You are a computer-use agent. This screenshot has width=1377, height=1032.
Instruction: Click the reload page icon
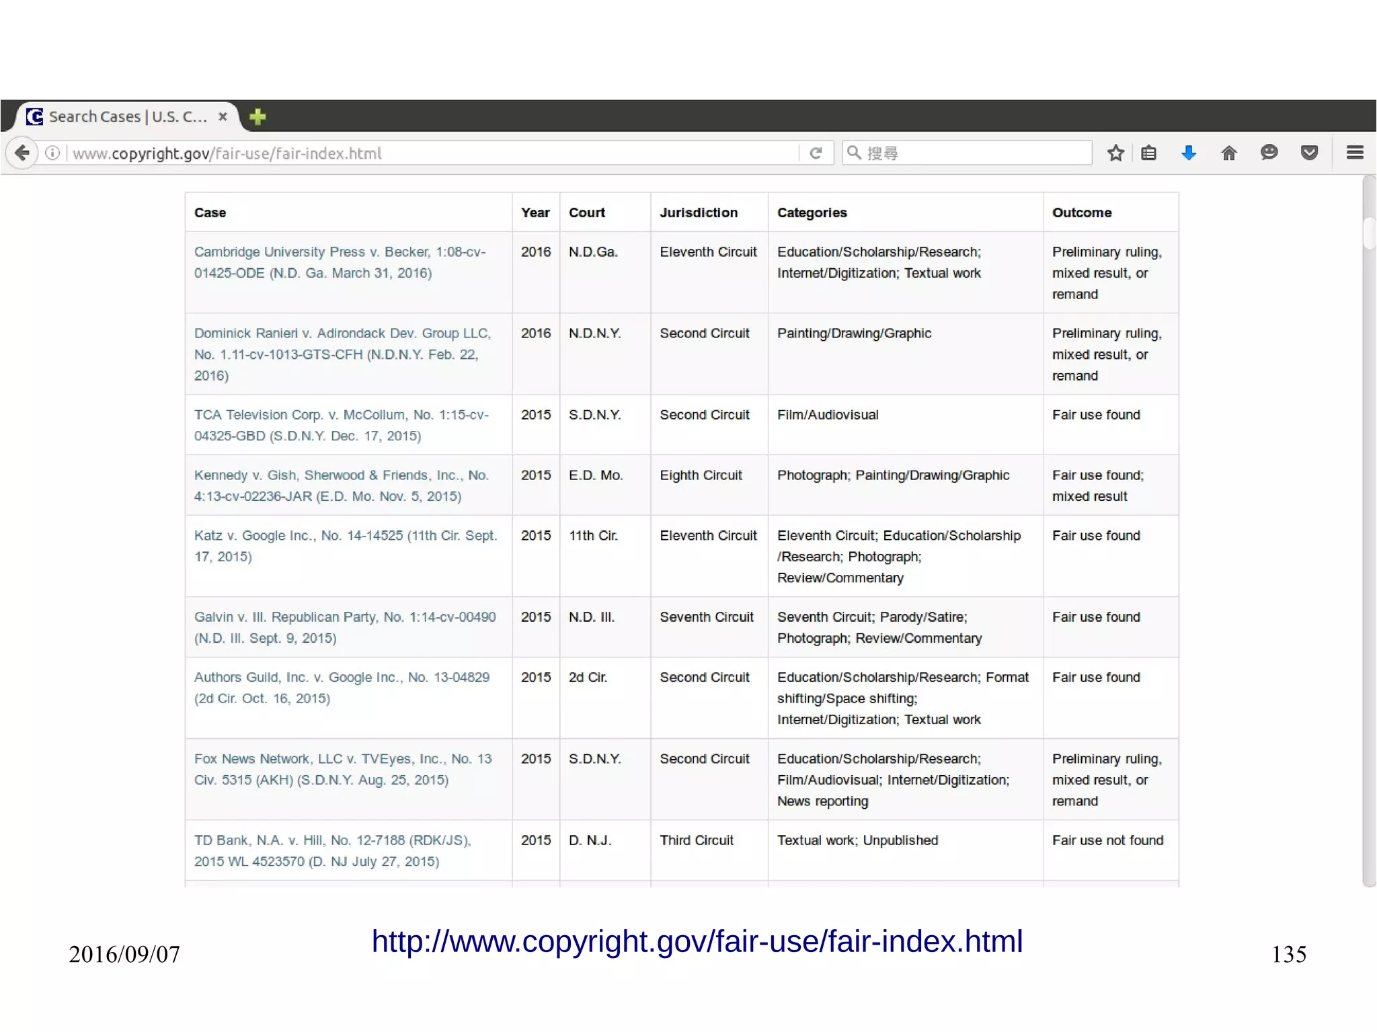click(816, 153)
